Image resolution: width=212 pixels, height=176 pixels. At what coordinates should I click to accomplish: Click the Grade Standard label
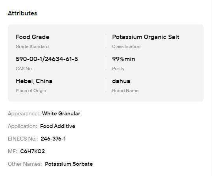32,46
